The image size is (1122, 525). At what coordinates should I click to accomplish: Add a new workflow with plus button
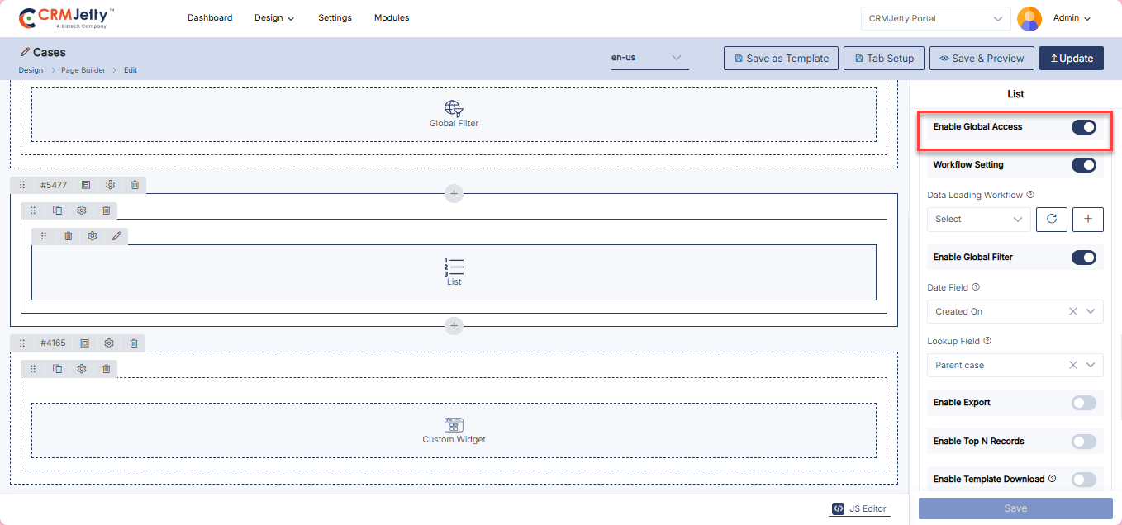(x=1087, y=219)
